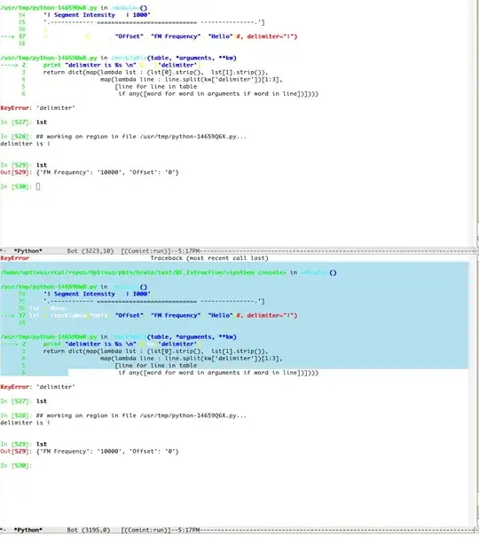Click the vertical scrollbar of the upper window
The height and width of the screenshot is (537, 479).
tap(477, 123)
